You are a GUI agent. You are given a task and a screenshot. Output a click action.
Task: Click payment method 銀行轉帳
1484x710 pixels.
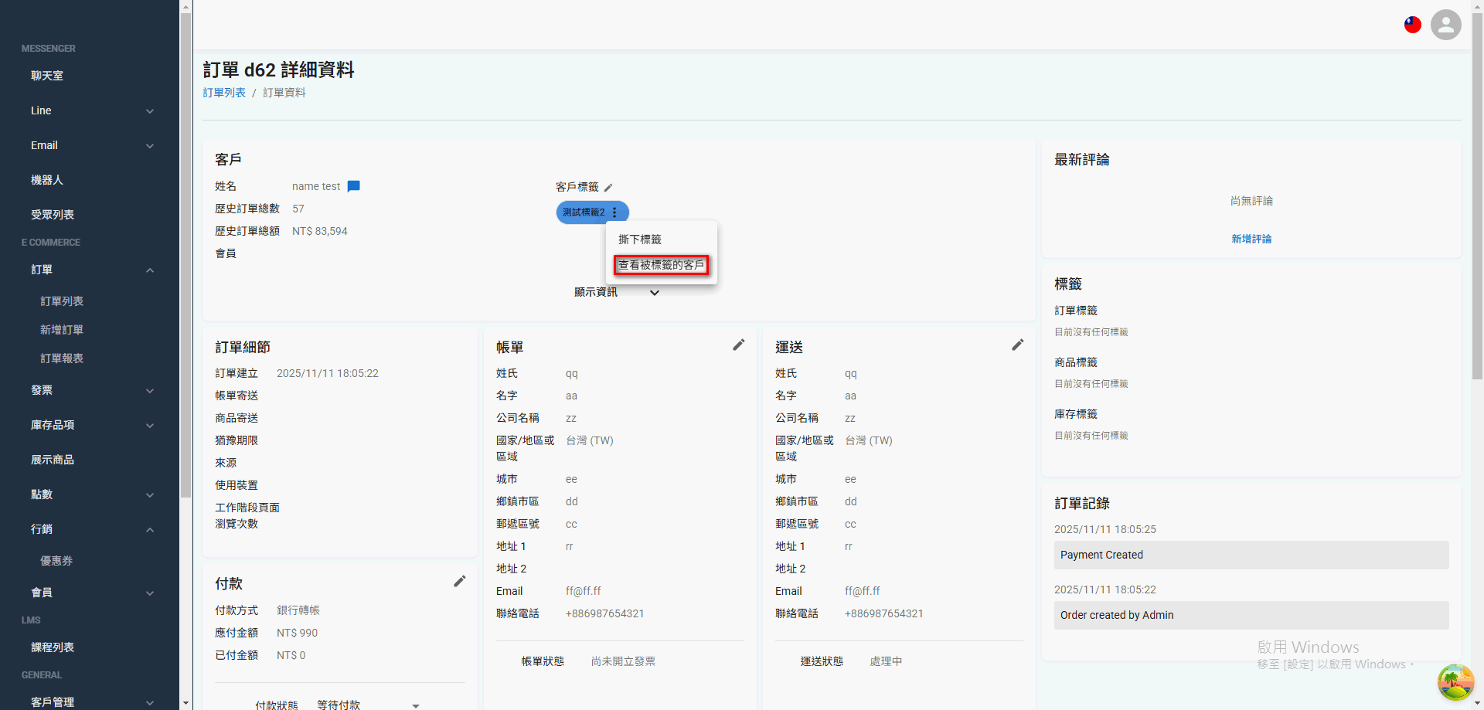coord(298,610)
